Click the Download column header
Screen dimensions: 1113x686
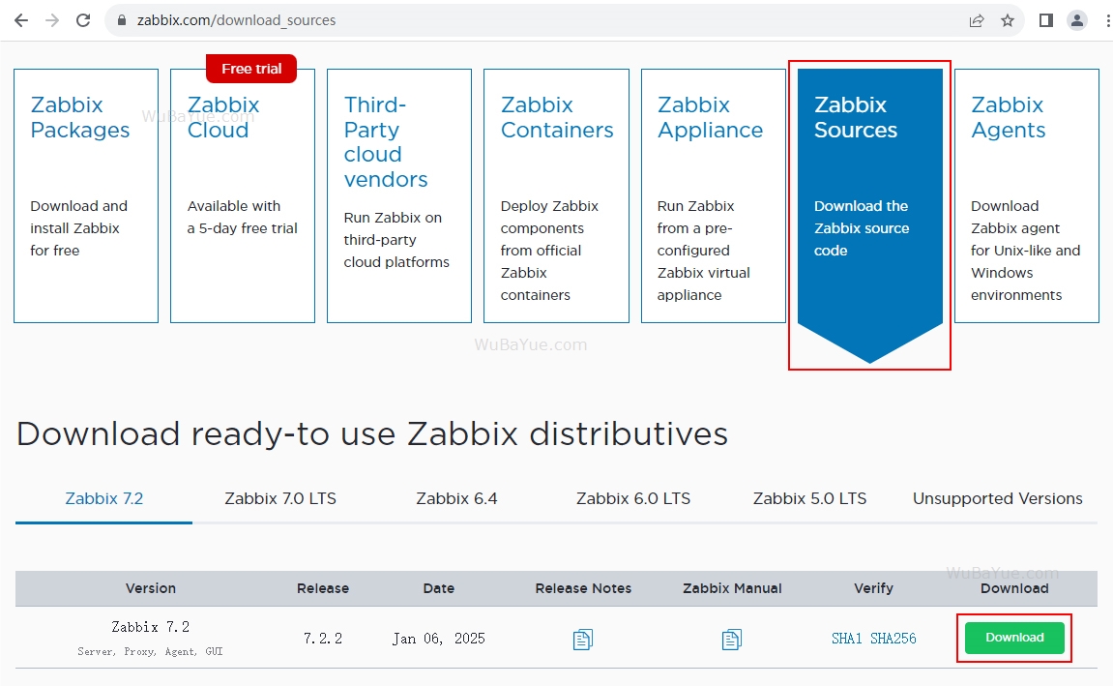point(1014,588)
